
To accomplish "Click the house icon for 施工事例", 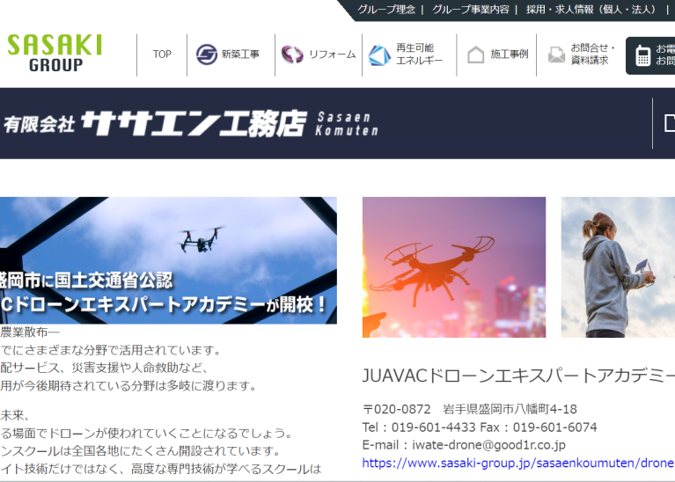I will coord(476,55).
